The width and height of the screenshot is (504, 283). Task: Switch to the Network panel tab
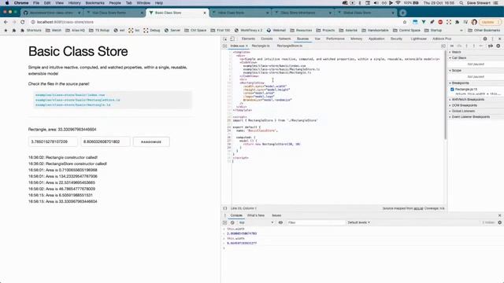coord(284,39)
